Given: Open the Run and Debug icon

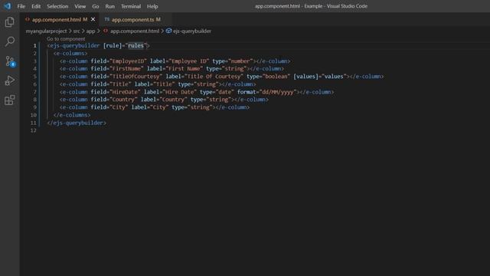Looking at the screenshot, I should [x=10, y=80].
